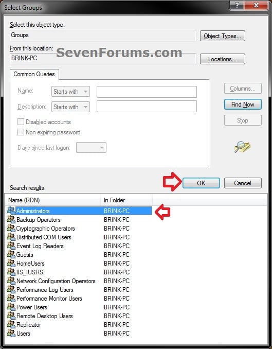Click the Users group icon

pyautogui.click(x=11, y=333)
